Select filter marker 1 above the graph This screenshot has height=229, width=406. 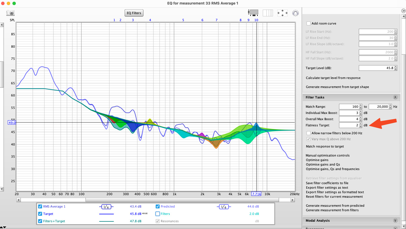114,20
